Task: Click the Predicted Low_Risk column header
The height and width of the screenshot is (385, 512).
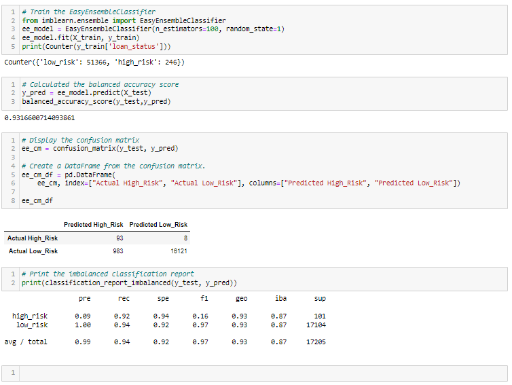Action: coord(158,225)
